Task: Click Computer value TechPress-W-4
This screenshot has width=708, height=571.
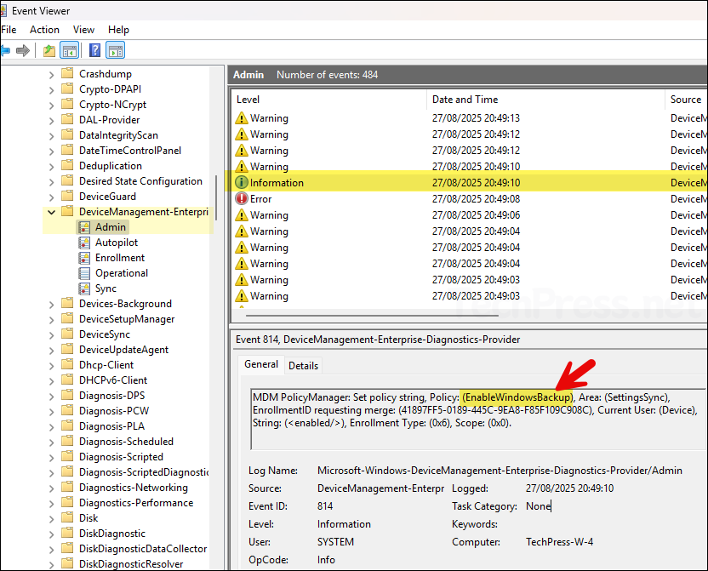Action: pyautogui.click(x=559, y=542)
